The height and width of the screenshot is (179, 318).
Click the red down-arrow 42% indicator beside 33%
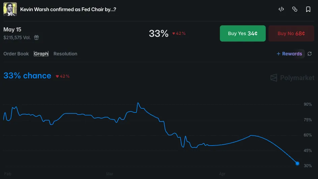point(179,33)
